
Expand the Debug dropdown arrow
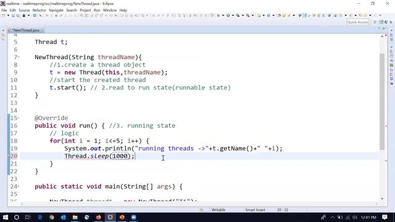pyautogui.click(x=223, y=15)
